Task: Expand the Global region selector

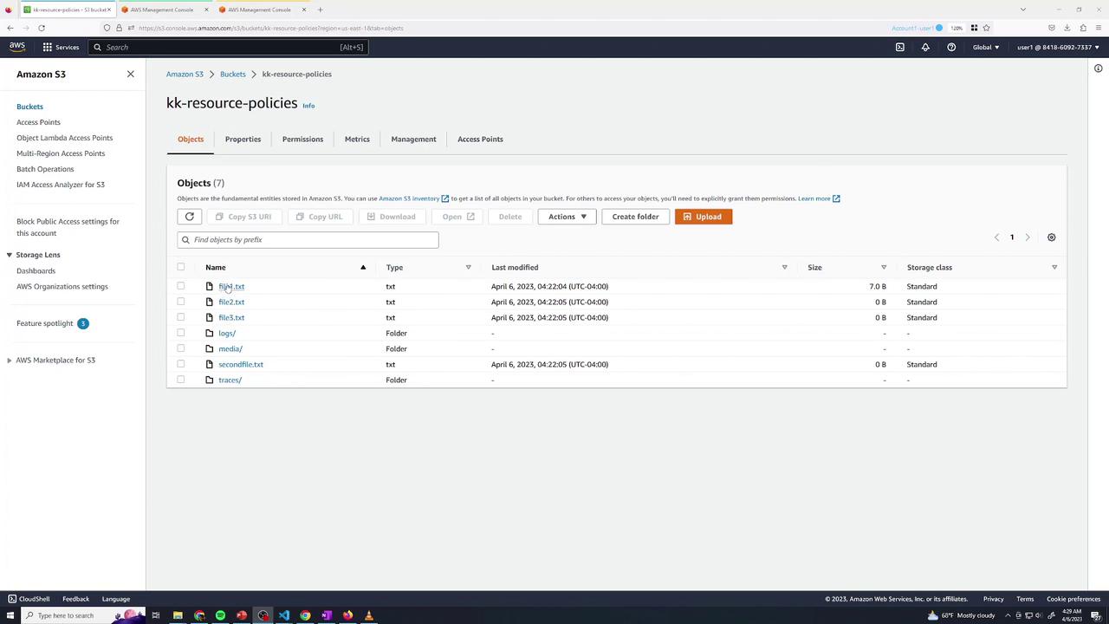Action: (x=985, y=47)
